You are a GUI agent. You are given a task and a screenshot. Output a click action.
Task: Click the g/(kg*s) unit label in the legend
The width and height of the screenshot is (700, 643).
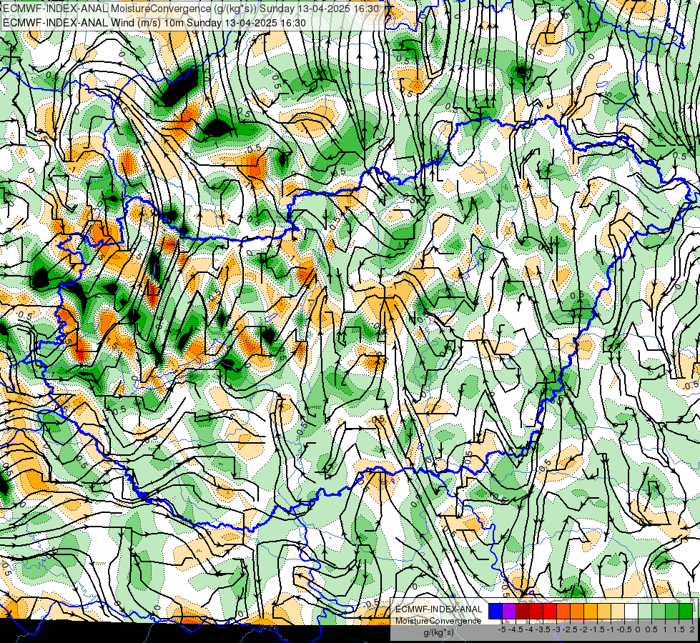[439, 633]
